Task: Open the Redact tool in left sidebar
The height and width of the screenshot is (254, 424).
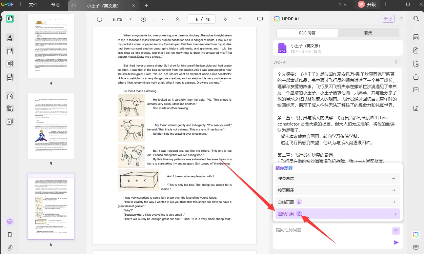Action: tap(10, 77)
